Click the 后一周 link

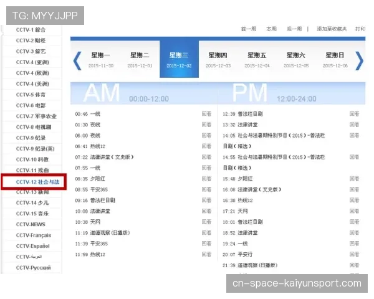[294, 29]
